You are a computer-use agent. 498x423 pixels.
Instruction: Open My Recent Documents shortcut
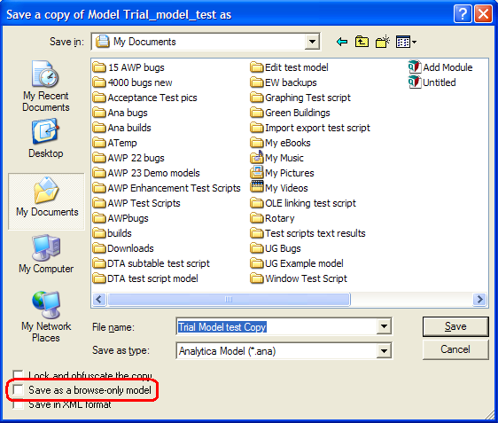[46, 86]
